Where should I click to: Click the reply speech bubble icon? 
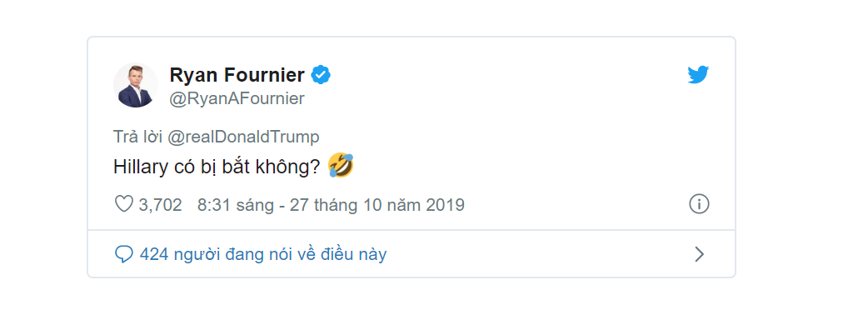click(x=123, y=254)
